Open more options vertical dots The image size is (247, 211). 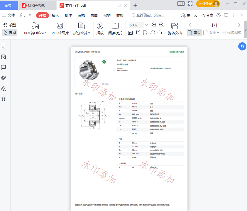(x=234, y=15)
